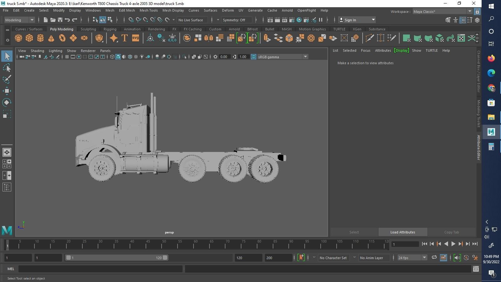Image resolution: width=501 pixels, height=282 pixels.
Task: Toggle loop playback mode
Action: (x=434, y=258)
